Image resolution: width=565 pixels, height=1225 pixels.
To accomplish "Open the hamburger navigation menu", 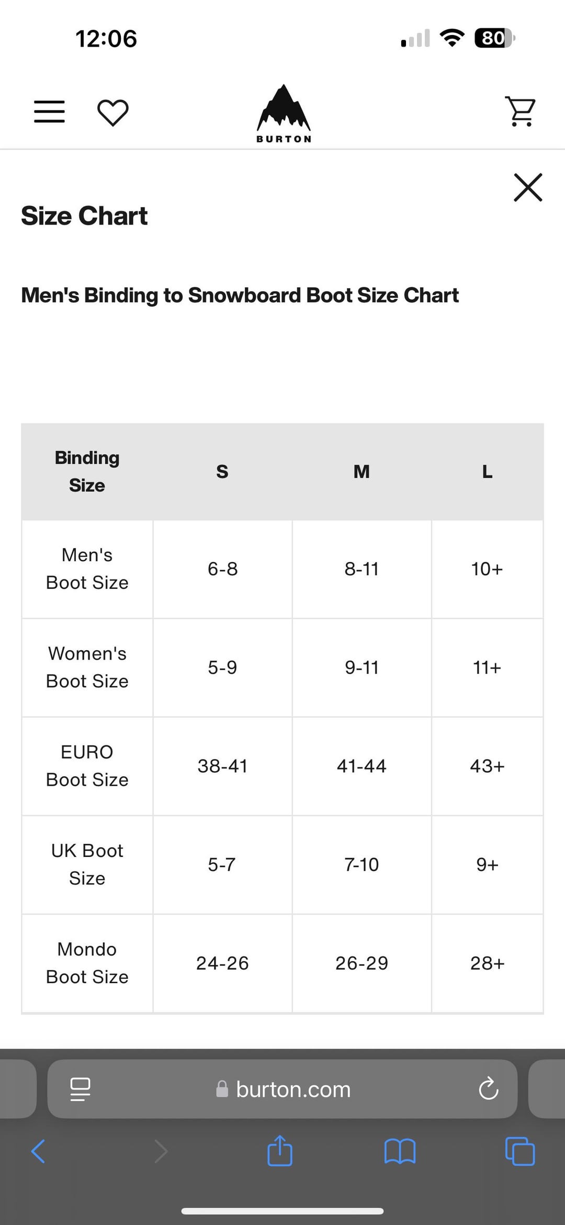I will [x=49, y=112].
